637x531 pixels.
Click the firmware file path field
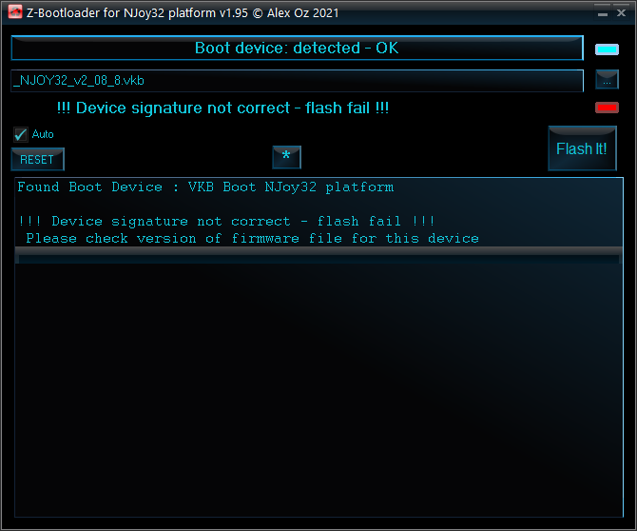[x=297, y=81]
